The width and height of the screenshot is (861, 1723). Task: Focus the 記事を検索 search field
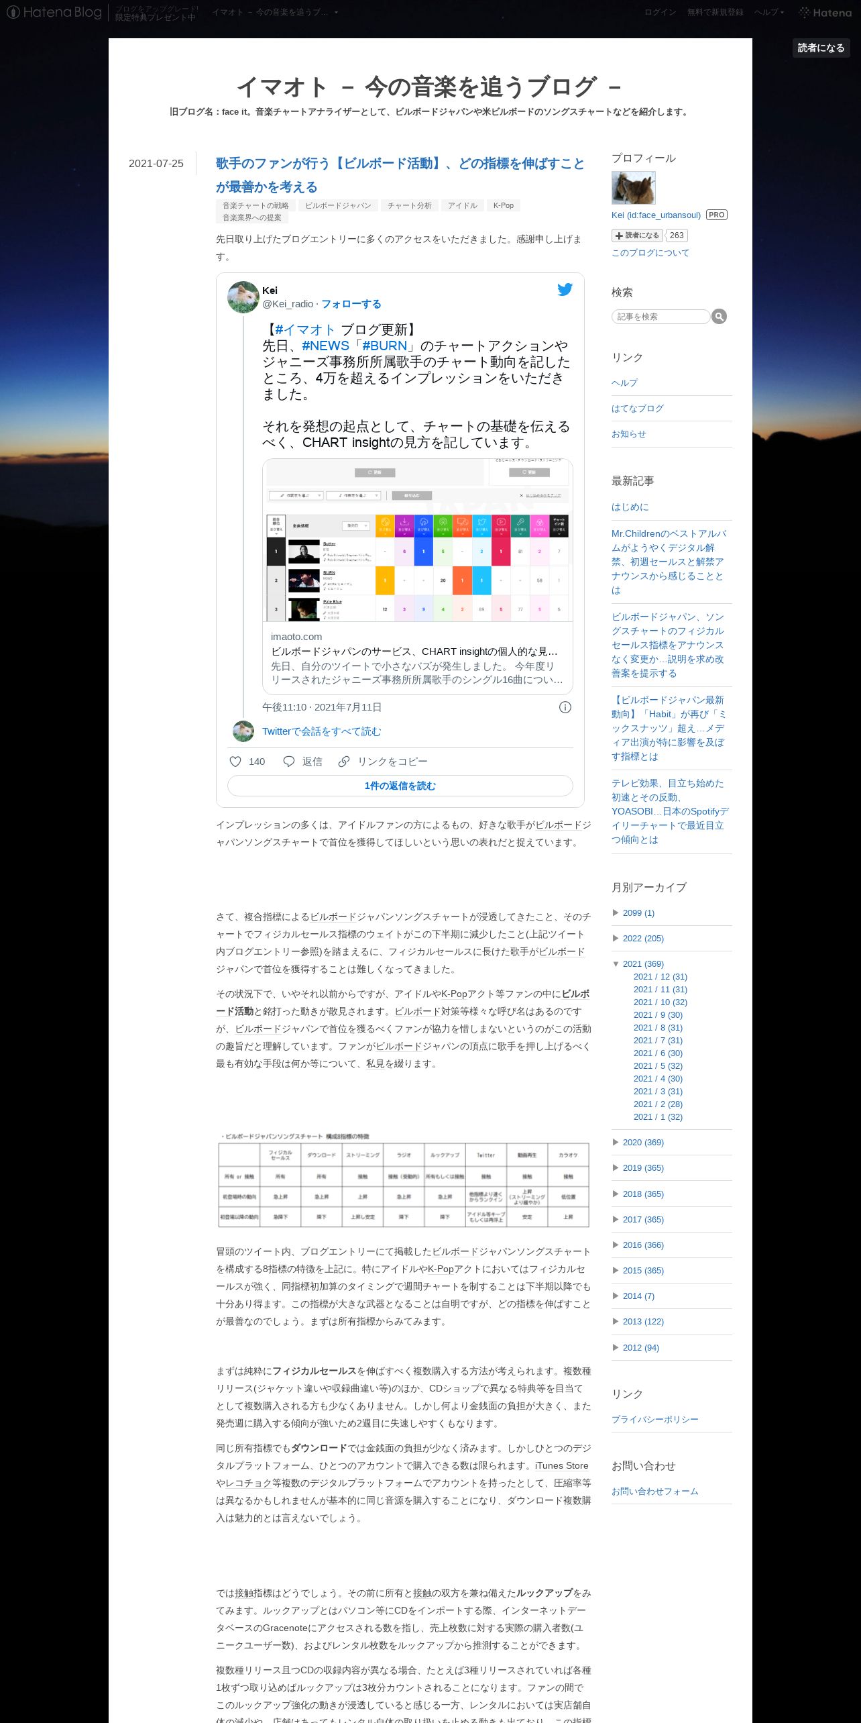point(661,317)
